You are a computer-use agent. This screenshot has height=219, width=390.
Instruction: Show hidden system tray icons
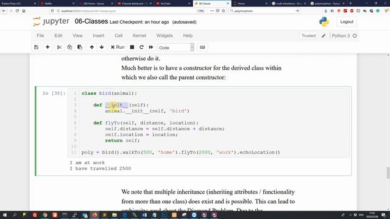point(350,215)
